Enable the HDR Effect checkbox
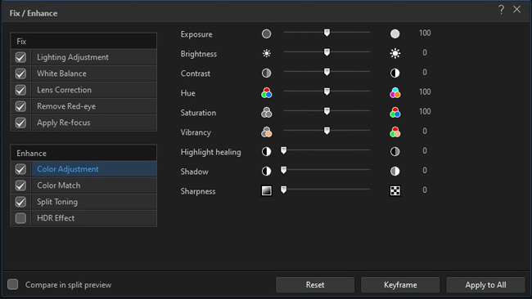The height and width of the screenshot is (299, 532). pos(20,218)
